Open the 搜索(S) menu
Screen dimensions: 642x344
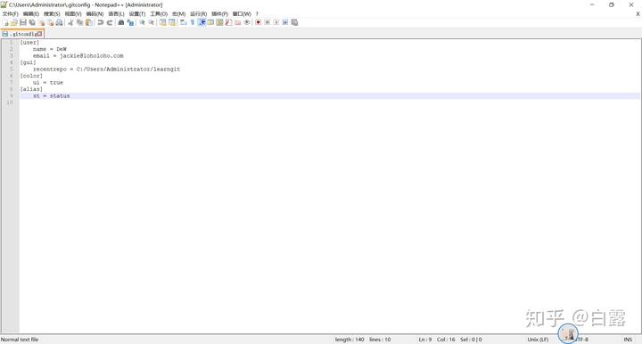52,14
